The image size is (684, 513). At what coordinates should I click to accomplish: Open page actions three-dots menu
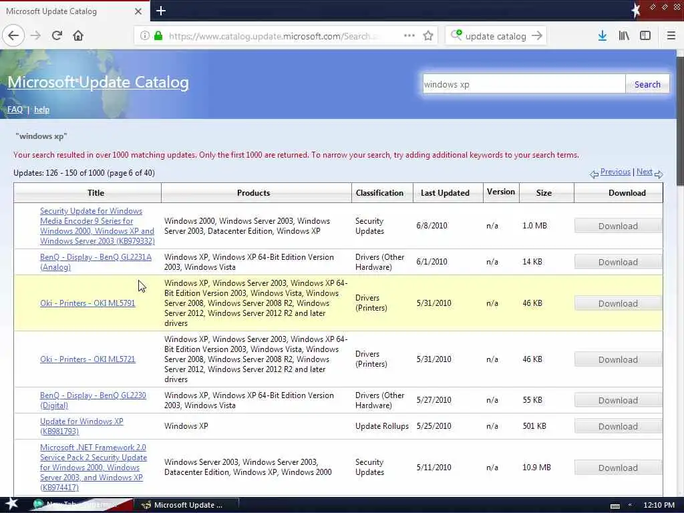[x=409, y=36]
